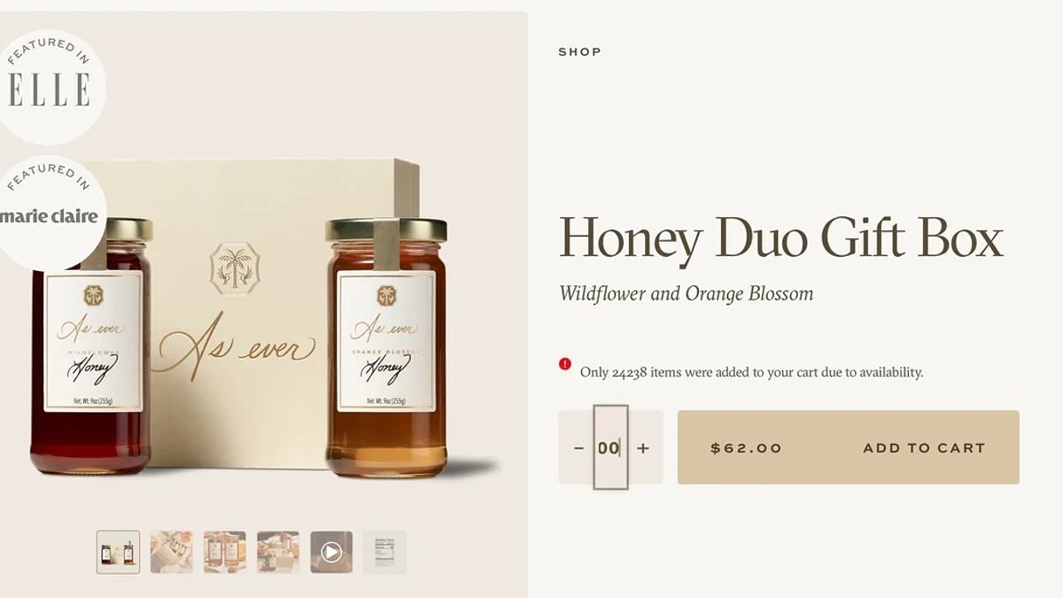Click the Honey Duo Gift Box title
The width and height of the screenshot is (1063, 598).
coord(781,239)
